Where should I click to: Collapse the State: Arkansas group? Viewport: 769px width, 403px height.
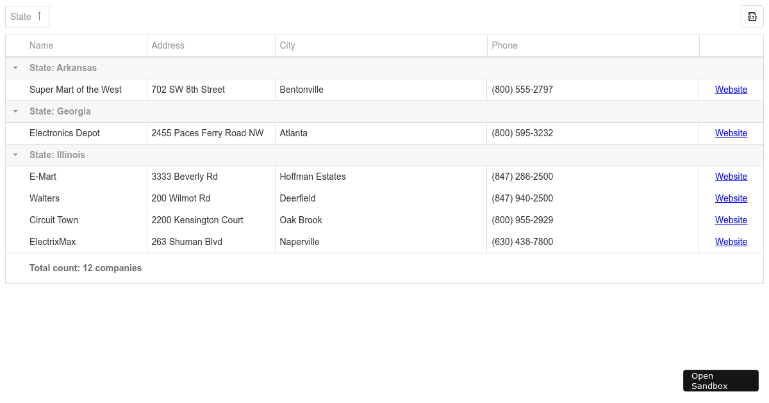click(x=15, y=67)
